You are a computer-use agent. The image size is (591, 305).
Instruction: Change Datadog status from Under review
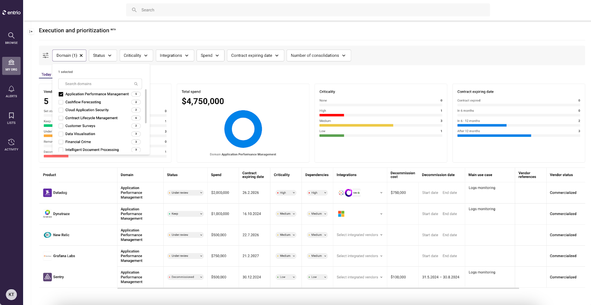[185, 193]
